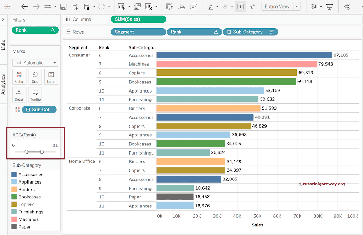
Task: Open the Data side tab
Action: (x=3, y=44)
